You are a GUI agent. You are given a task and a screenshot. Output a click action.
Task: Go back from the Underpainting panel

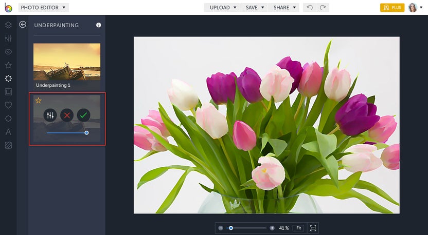23,25
